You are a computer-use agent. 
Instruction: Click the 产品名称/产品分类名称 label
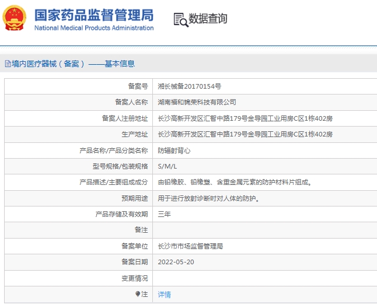[x=114, y=150]
